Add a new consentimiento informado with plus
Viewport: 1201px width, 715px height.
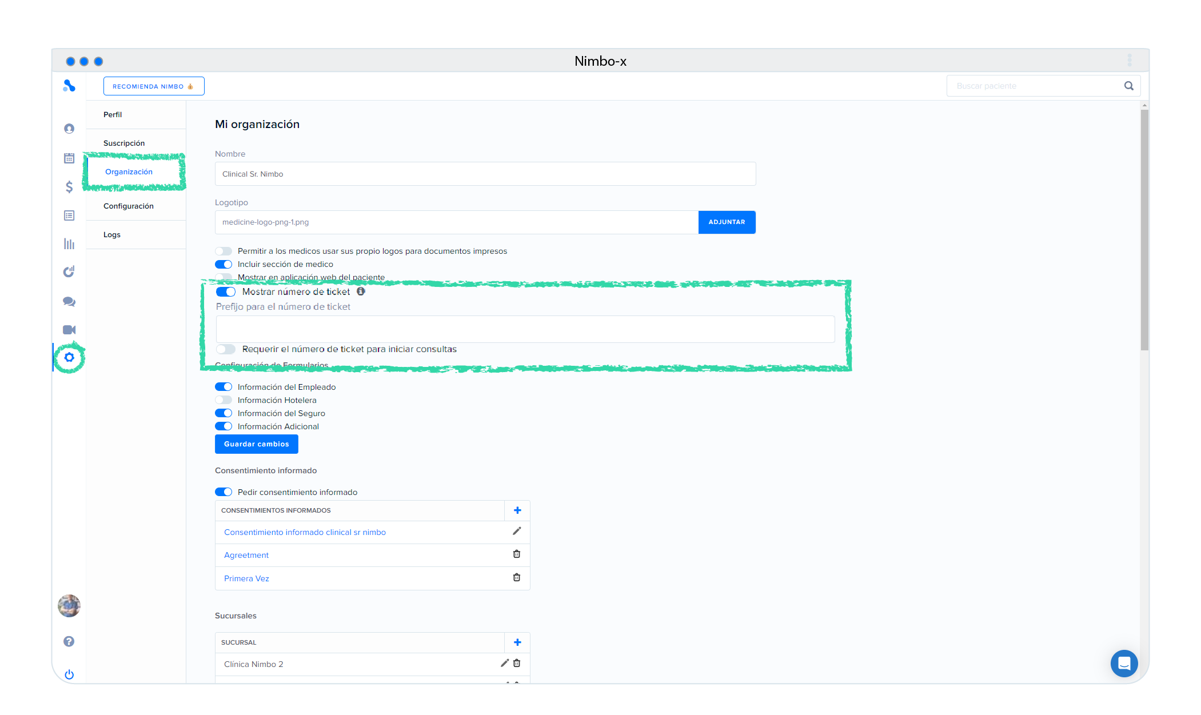(517, 510)
